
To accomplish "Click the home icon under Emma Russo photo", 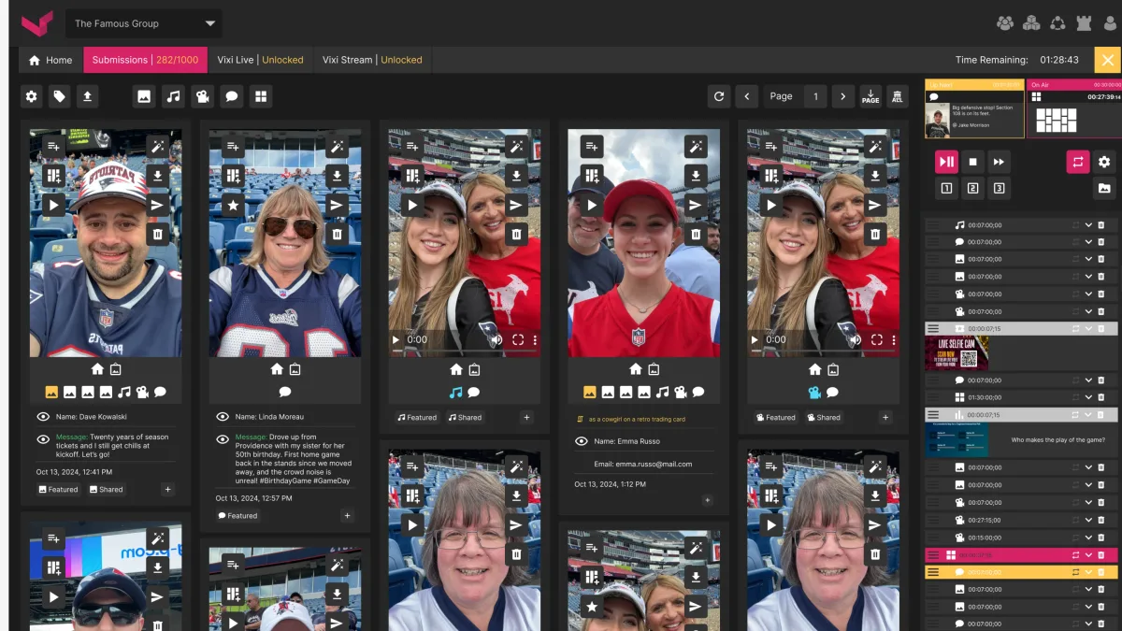I will 635,369.
